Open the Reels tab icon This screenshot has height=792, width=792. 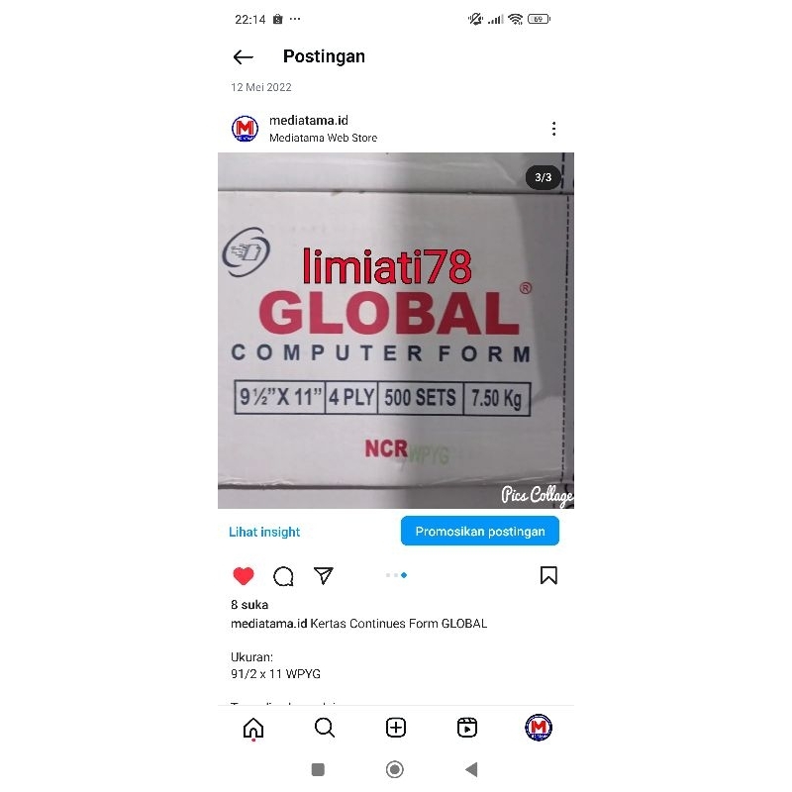pyautogui.click(x=467, y=728)
